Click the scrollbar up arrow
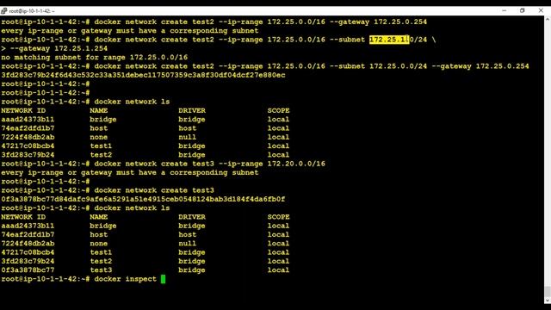This screenshot has width=551, height=310. pos(548,19)
